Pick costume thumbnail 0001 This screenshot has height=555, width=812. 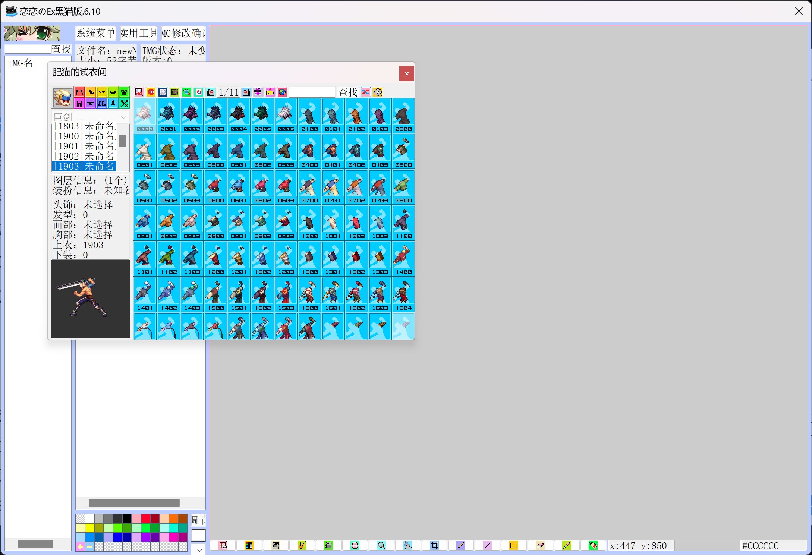pyautogui.click(x=169, y=116)
